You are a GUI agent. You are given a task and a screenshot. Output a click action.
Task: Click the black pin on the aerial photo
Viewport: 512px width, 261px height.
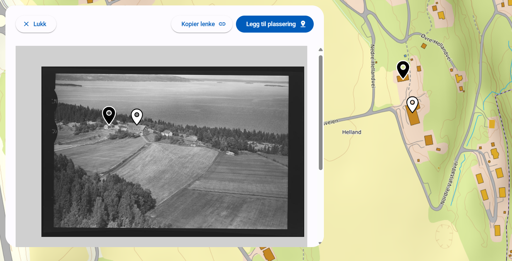(x=109, y=115)
